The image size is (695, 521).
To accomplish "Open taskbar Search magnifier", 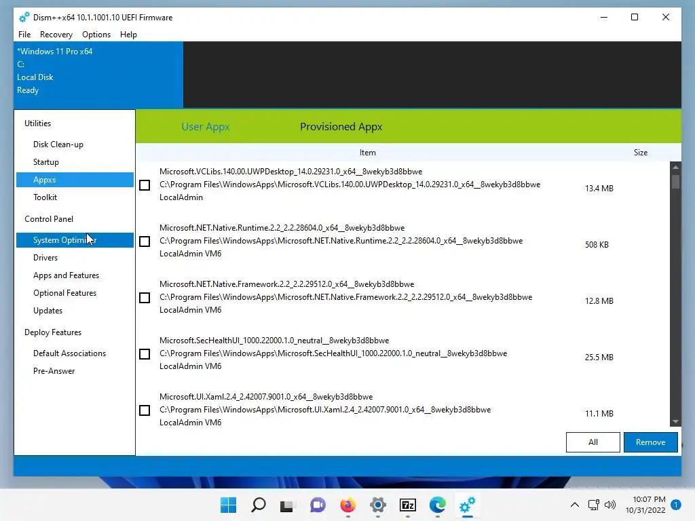I will [259, 505].
